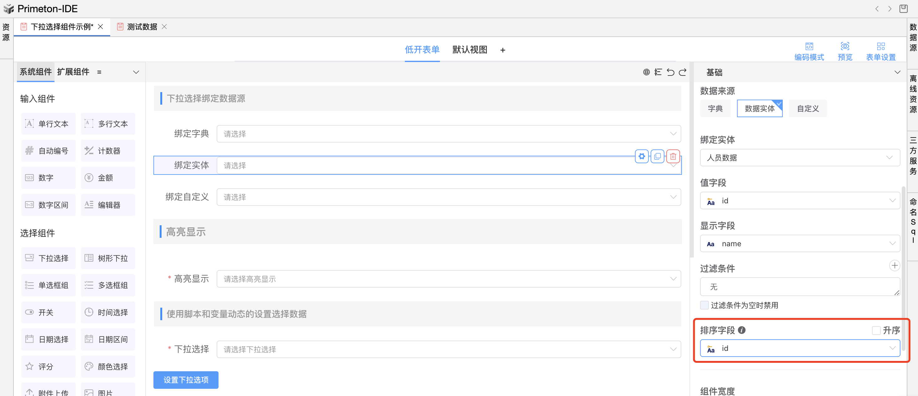Enable the 升序 checkbox
The height and width of the screenshot is (396, 918).
(x=876, y=331)
